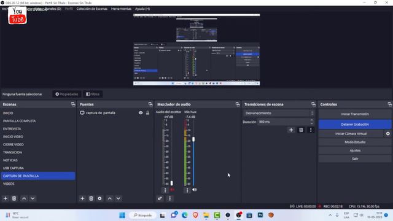Open advanced audio properties gears icon
Screen dimensions: 393x221
point(160,198)
